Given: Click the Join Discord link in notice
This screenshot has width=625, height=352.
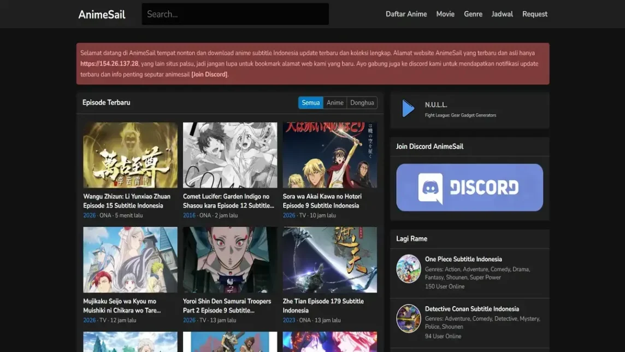Looking at the screenshot, I should click(209, 74).
